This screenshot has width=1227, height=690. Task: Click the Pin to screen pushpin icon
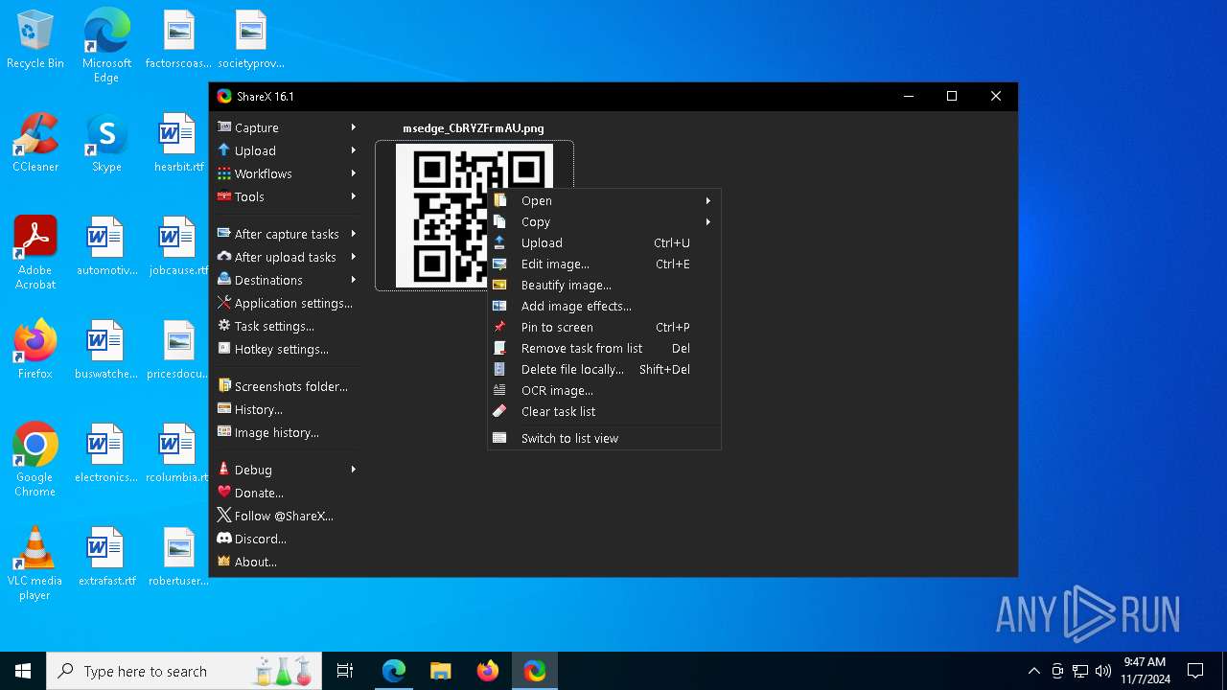[499, 327]
